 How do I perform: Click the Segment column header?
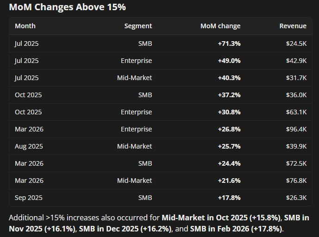click(138, 26)
